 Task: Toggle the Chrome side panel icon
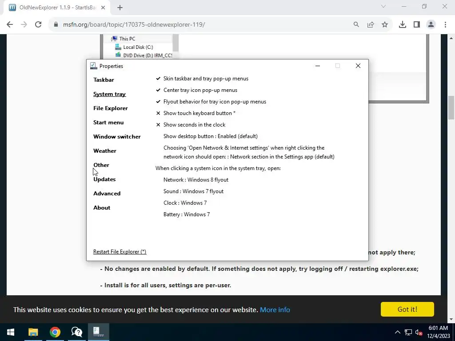417,25
